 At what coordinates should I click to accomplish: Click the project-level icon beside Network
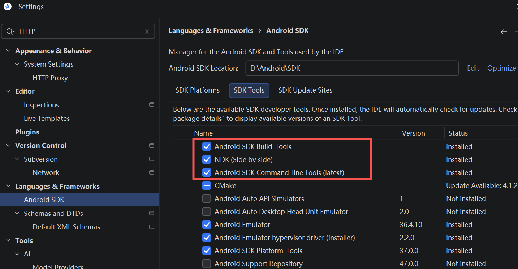click(x=151, y=172)
